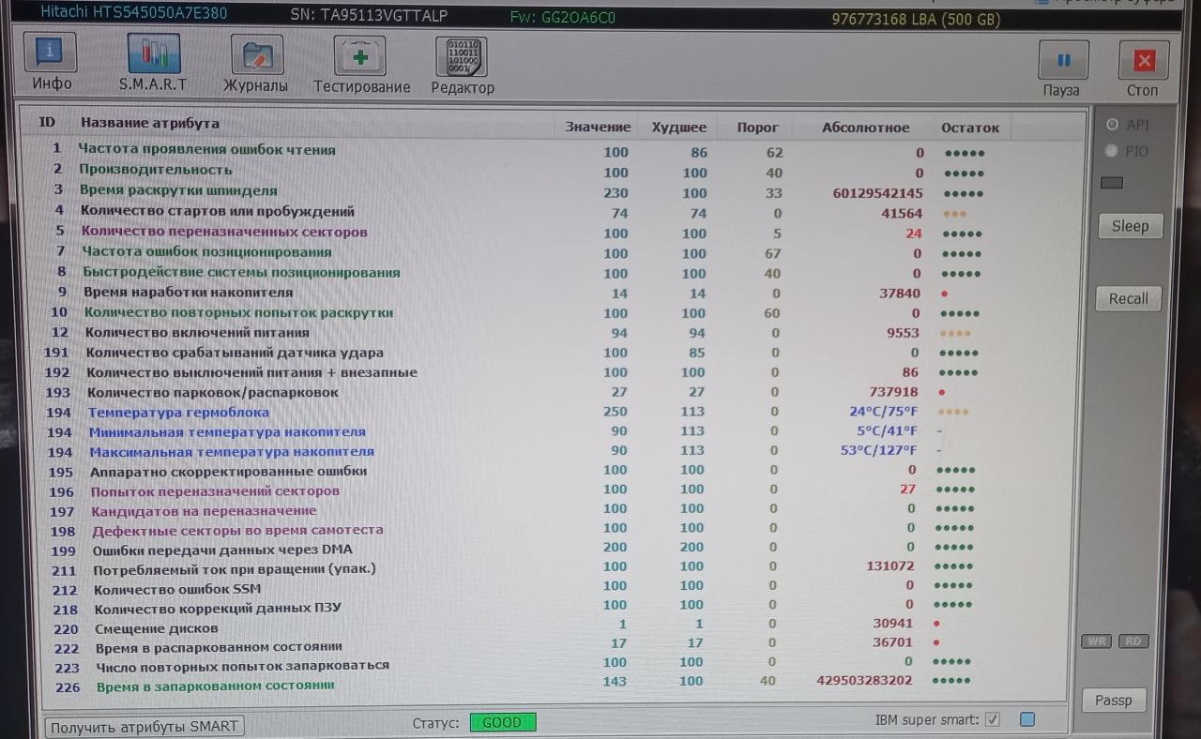Click the Абсолютное column header
Image resolution: width=1201 pixels, height=739 pixels.
tap(865, 128)
